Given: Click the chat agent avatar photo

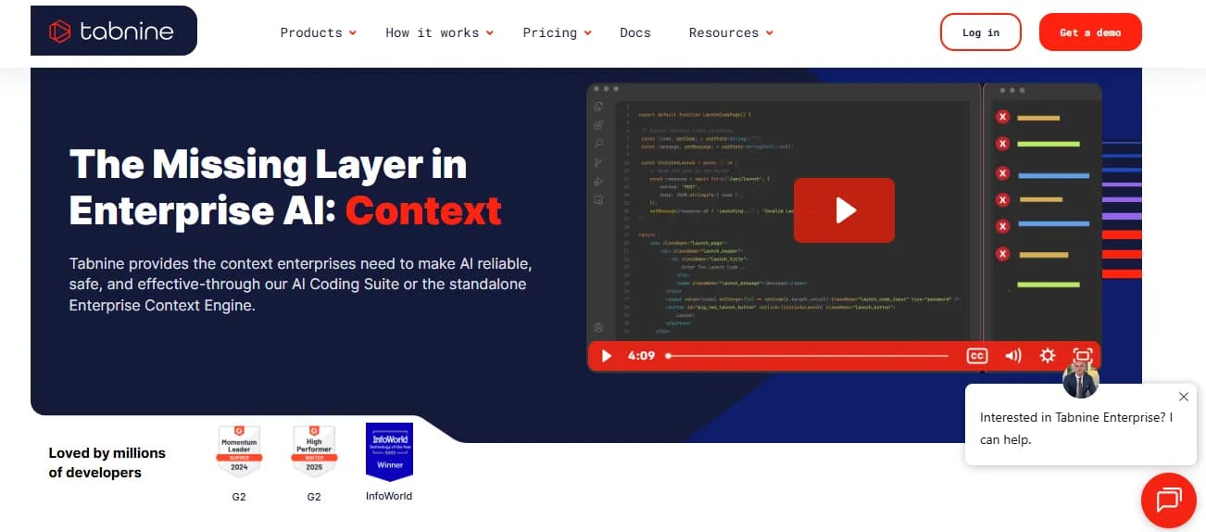Looking at the screenshot, I should coord(1080,379).
